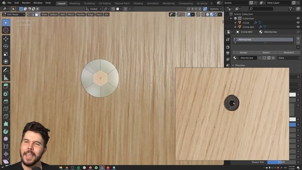The image size is (302, 170).
Task: Switch to rendered viewport shading
Action: (x=216, y=15)
